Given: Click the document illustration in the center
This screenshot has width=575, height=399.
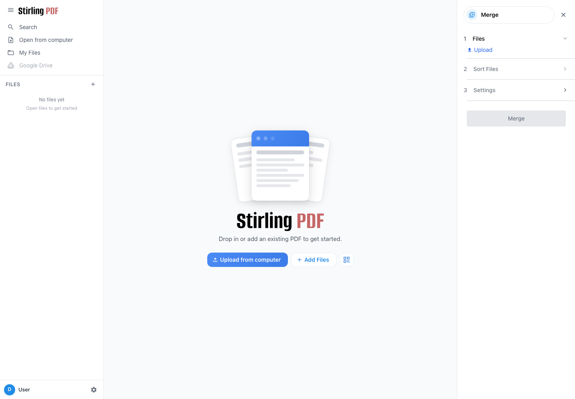Looking at the screenshot, I should point(280,166).
